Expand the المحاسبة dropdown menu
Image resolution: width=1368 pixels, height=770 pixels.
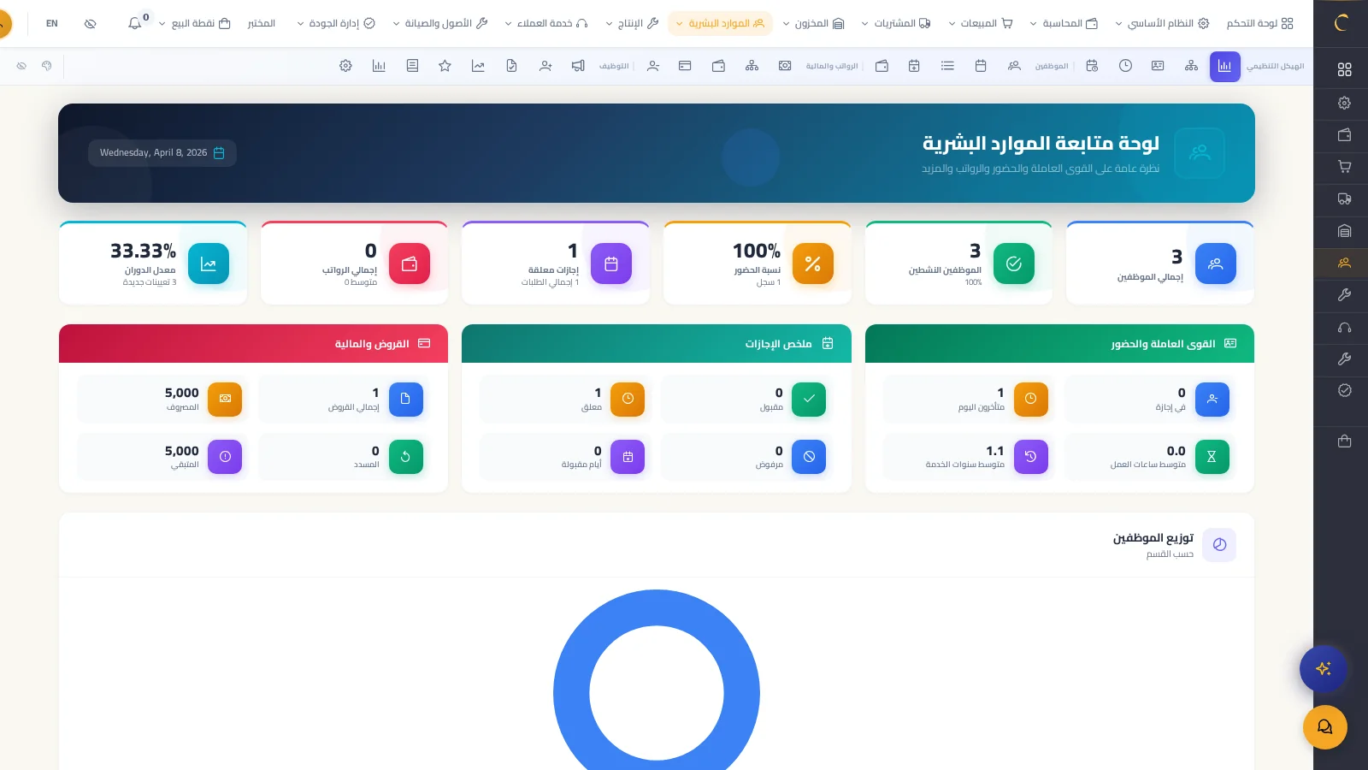1064,23
